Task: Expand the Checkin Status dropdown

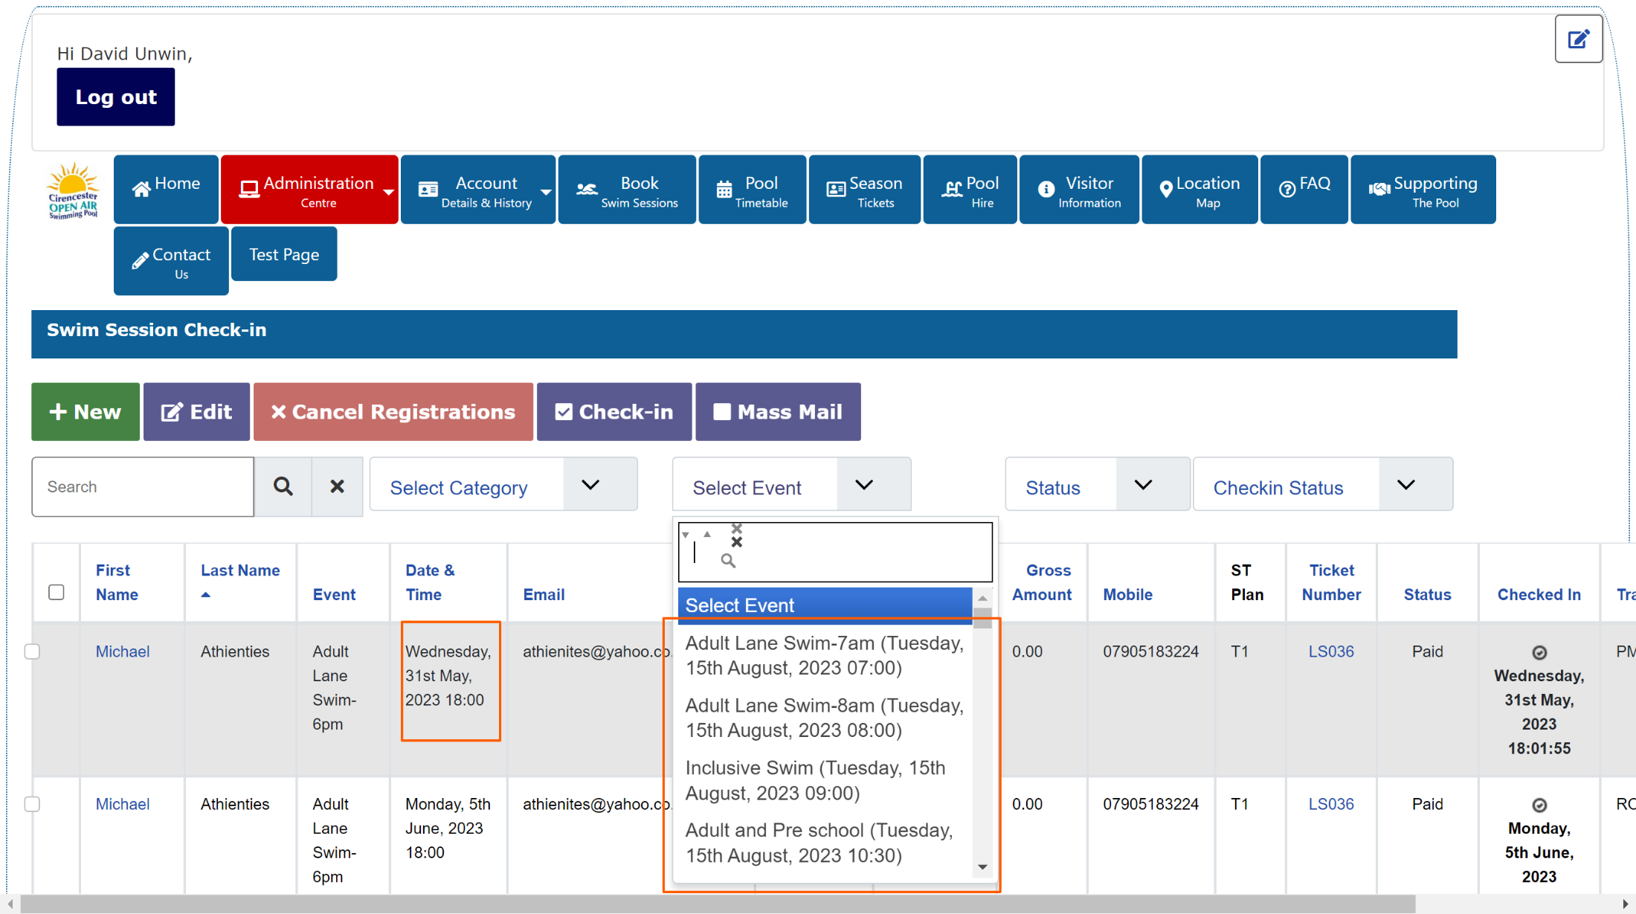Action: 1322,485
